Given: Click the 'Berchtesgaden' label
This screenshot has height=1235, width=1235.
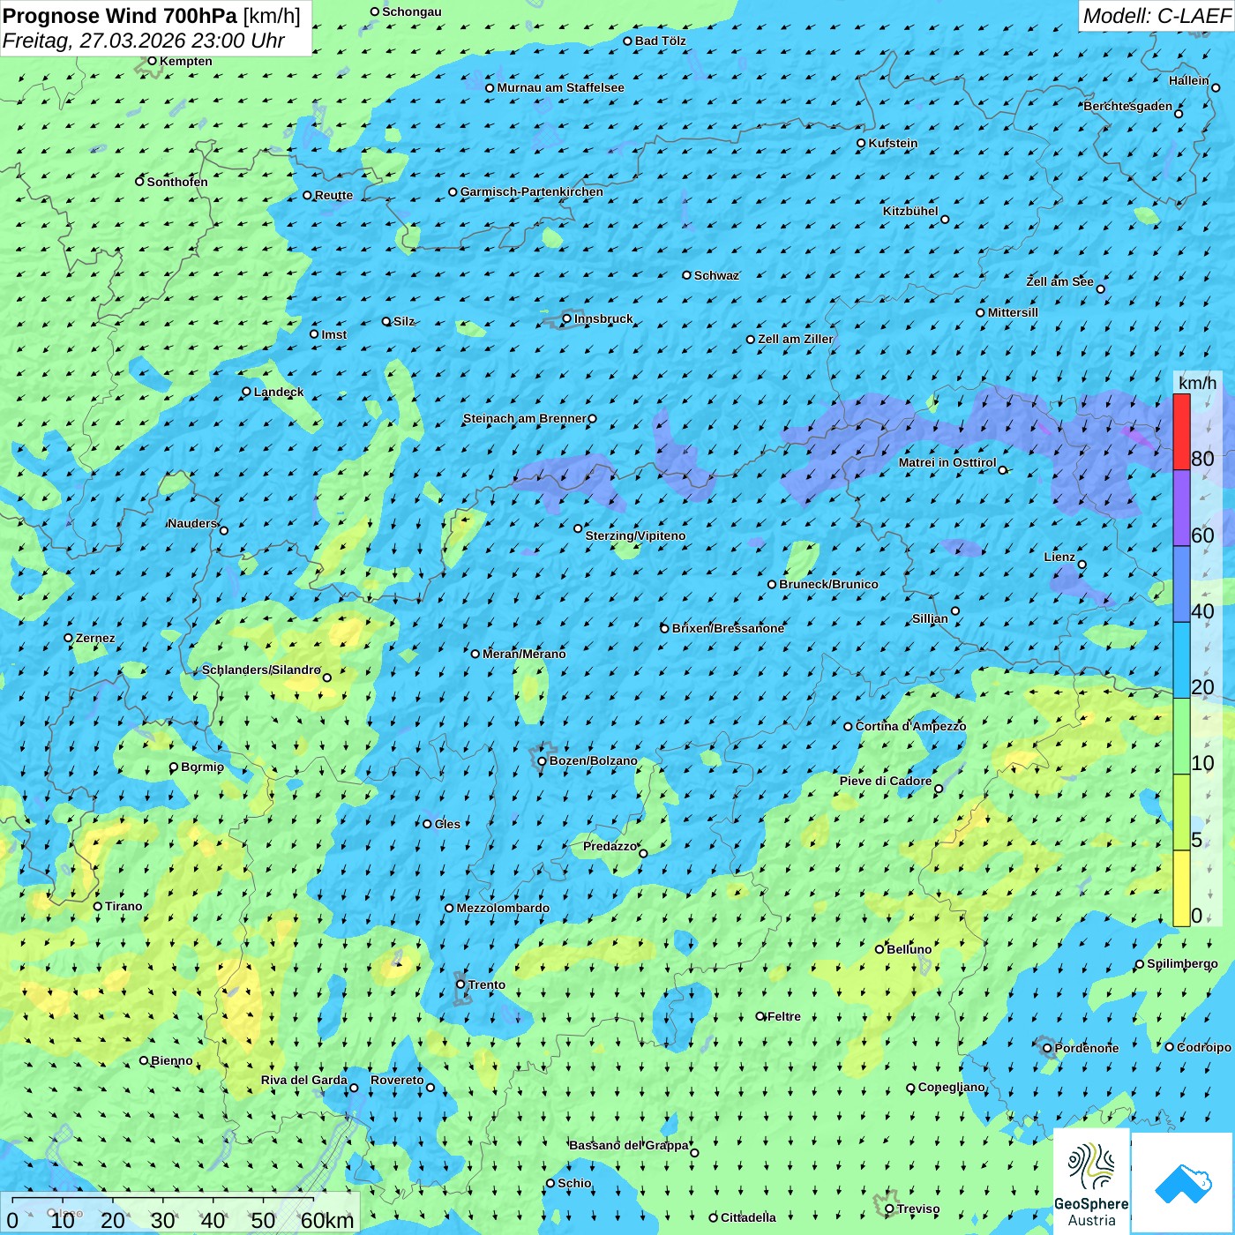Looking at the screenshot, I should [x=1128, y=106].
